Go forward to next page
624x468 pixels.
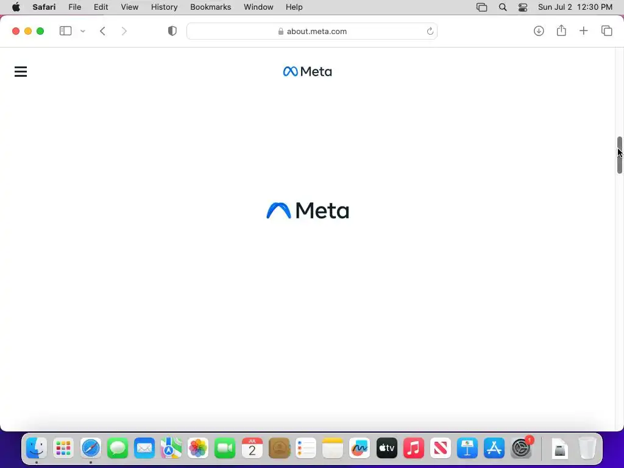coord(124,31)
